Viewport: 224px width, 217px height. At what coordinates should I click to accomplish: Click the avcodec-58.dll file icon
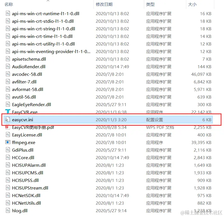8,74
